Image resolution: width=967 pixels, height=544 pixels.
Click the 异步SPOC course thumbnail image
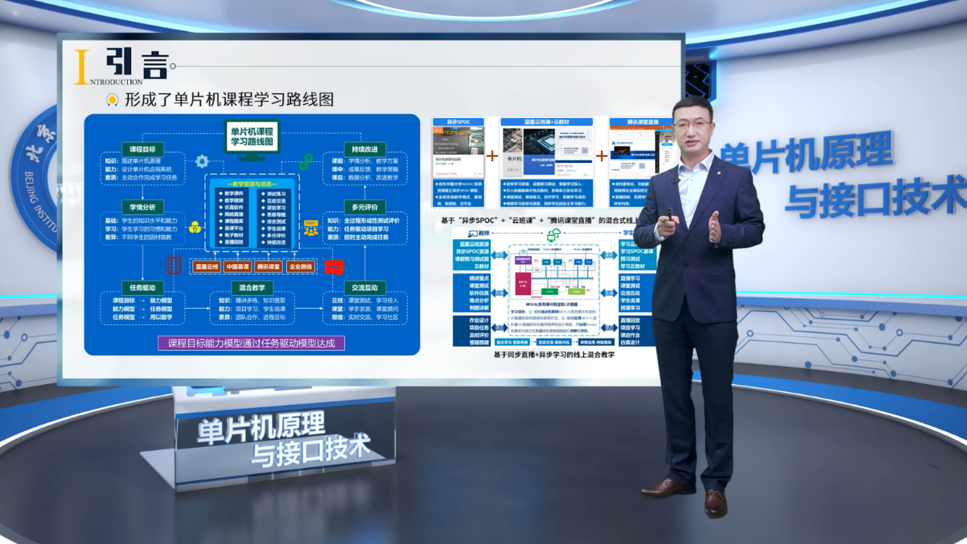click(458, 142)
